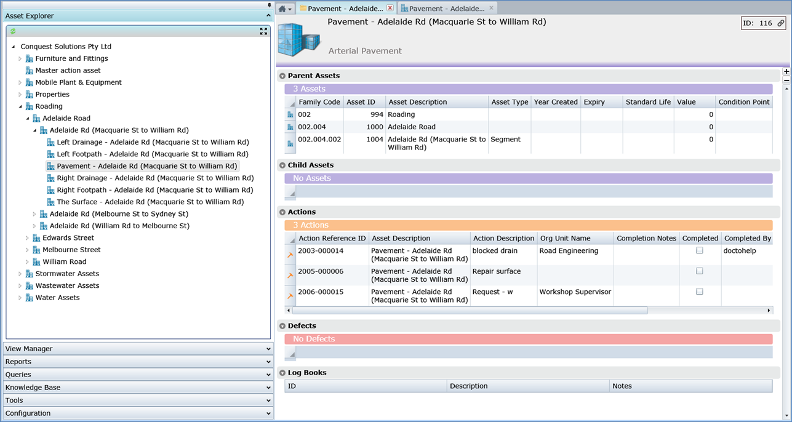Click the minus collapse-all button at right edge
This screenshot has height=422, width=792.
786,81
